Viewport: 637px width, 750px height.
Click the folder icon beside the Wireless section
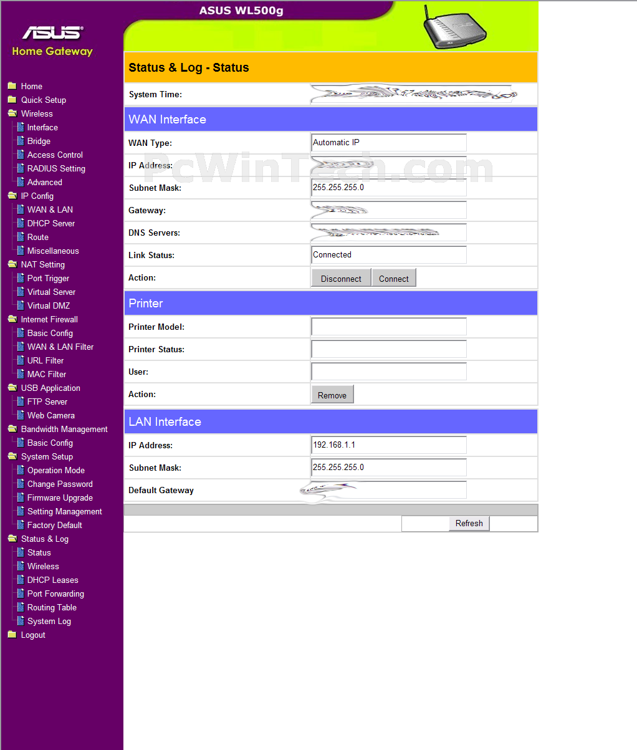[x=12, y=113]
